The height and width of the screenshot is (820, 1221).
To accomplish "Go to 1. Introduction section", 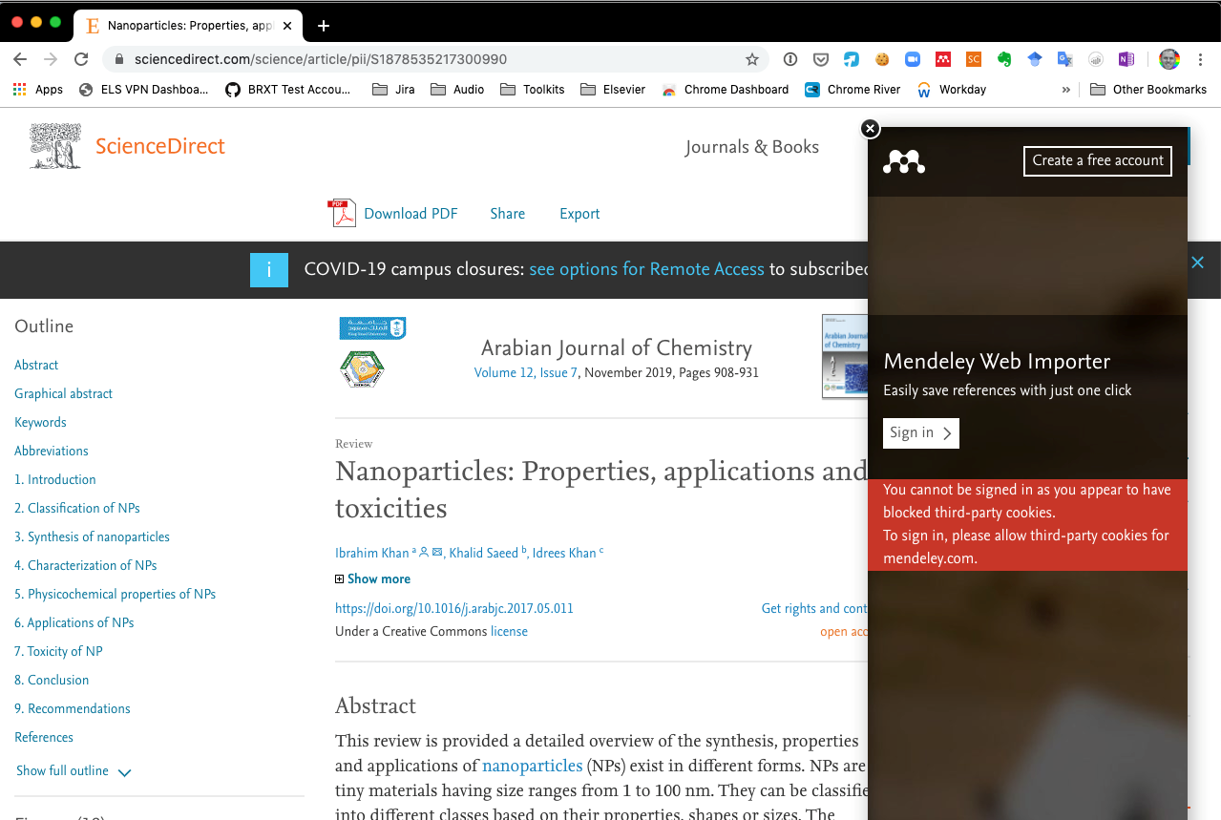I will 55,479.
